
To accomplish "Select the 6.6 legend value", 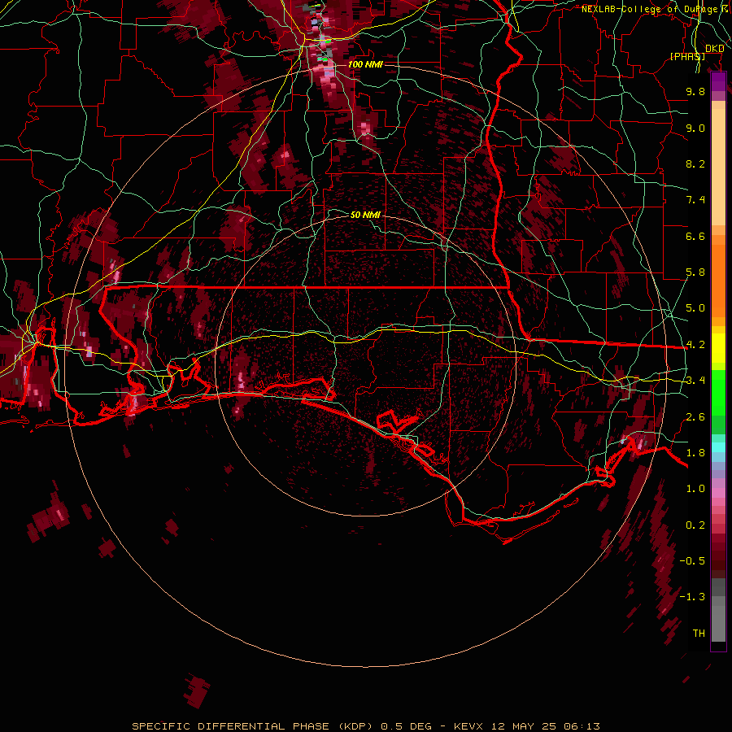I will click(695, 236).
